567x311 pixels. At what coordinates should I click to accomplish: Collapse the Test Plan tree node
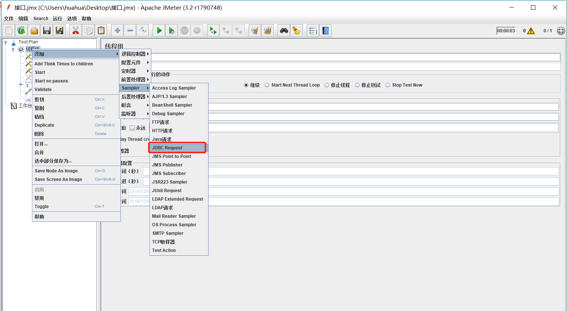[x=6, y=42]
